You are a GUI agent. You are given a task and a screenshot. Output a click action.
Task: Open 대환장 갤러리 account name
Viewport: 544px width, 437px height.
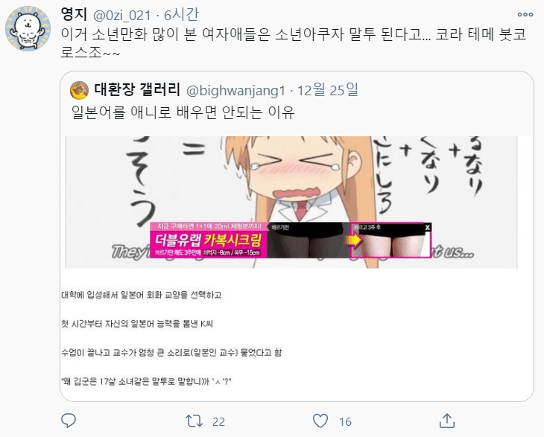(x=137, y=90)
